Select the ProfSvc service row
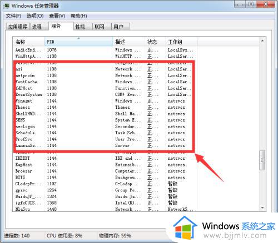The image size is (278, 243). [x=105, y=139]
